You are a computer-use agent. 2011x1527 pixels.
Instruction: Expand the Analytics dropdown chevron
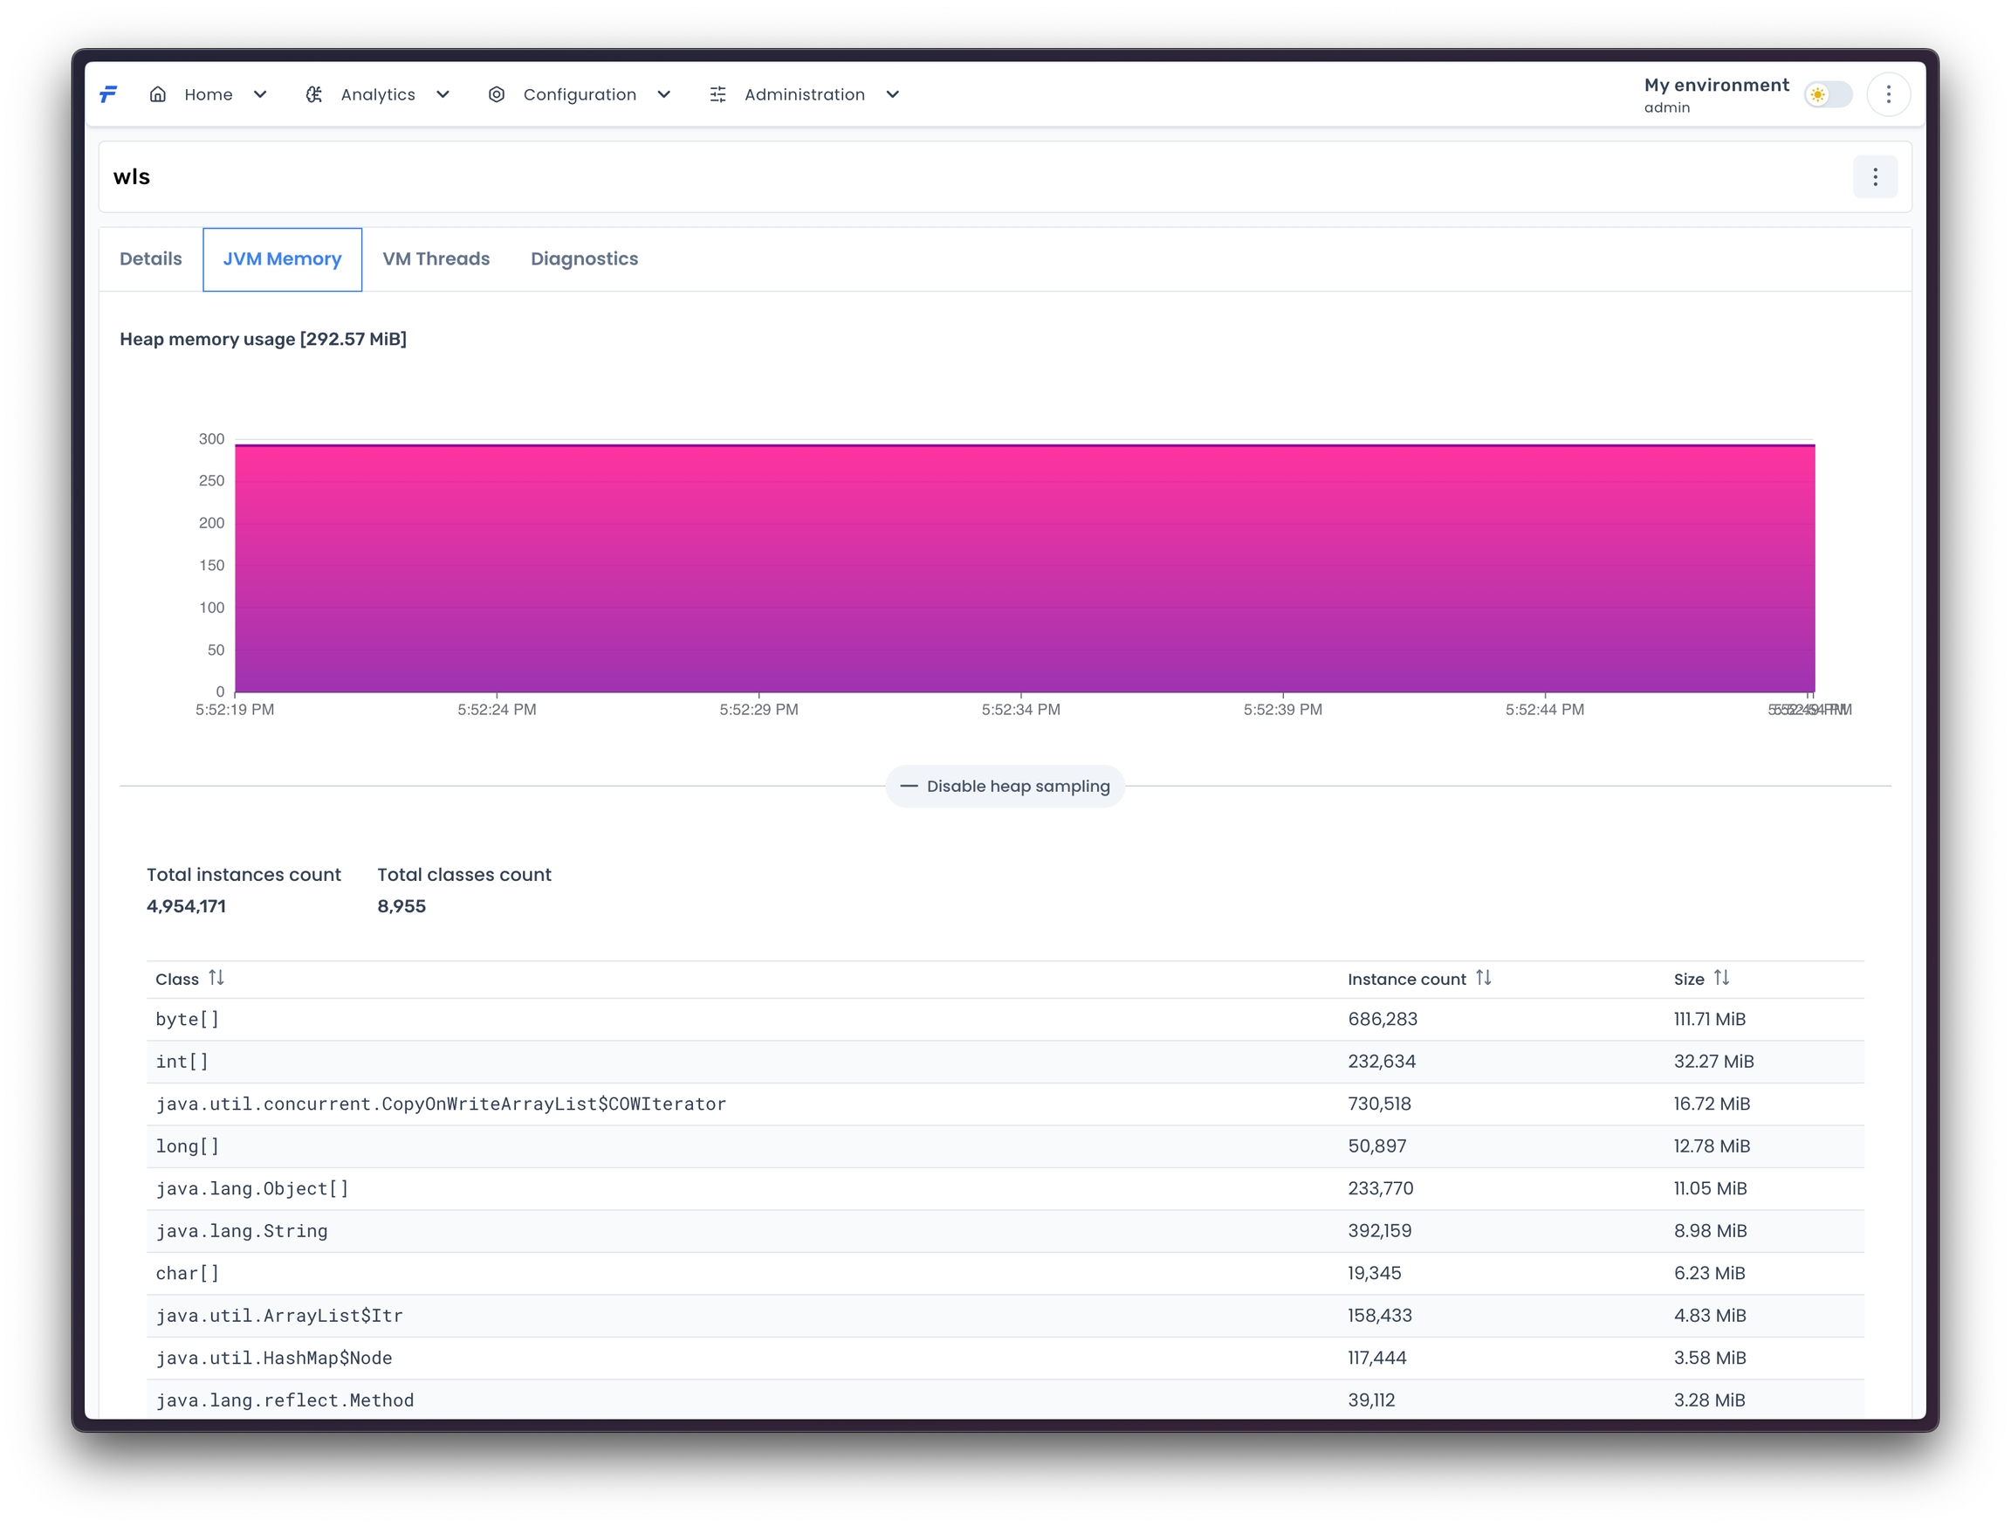(443, 94)
